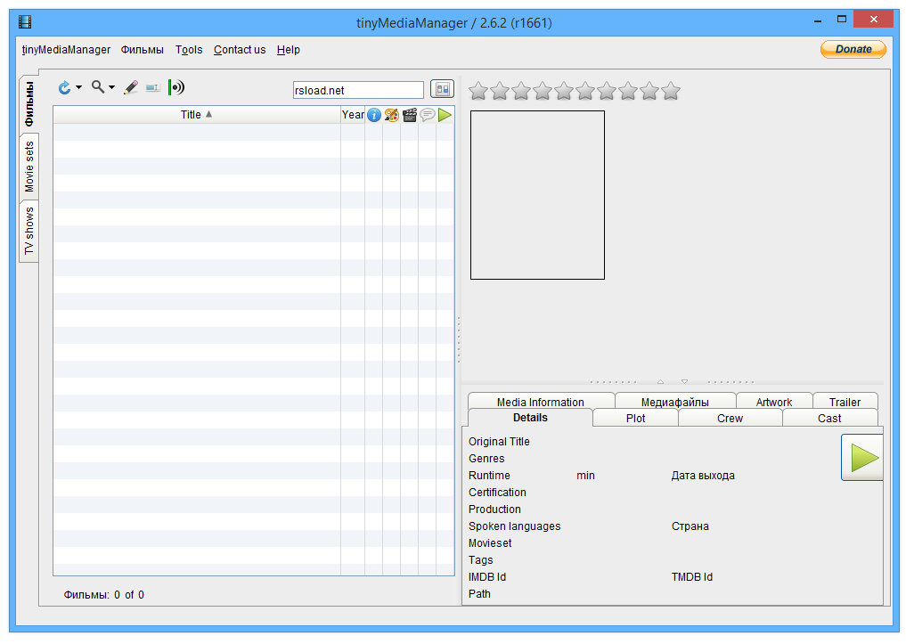Click the 'Страна' label
Image resolution: width=906 pixels, height=644 pixels.
690,526
